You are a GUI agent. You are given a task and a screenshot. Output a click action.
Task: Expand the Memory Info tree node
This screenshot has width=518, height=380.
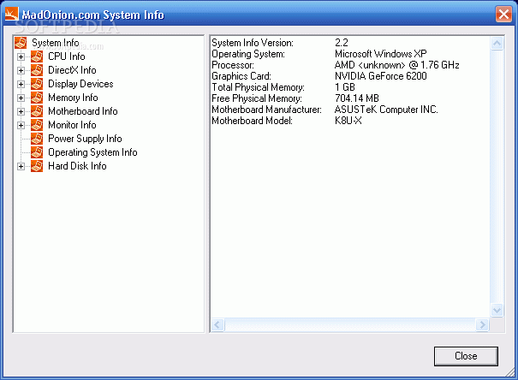pos(21,98)
